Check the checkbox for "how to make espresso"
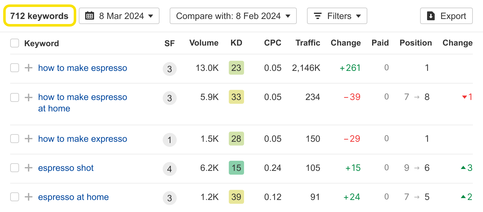This screenshot has width=483, height=212. point(15,68)
